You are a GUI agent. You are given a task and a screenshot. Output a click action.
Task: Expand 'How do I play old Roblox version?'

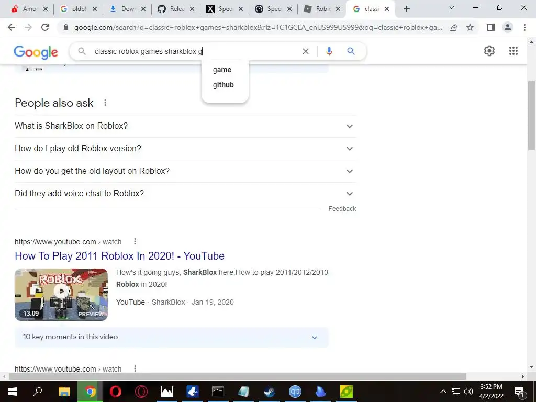click(185, 149)
